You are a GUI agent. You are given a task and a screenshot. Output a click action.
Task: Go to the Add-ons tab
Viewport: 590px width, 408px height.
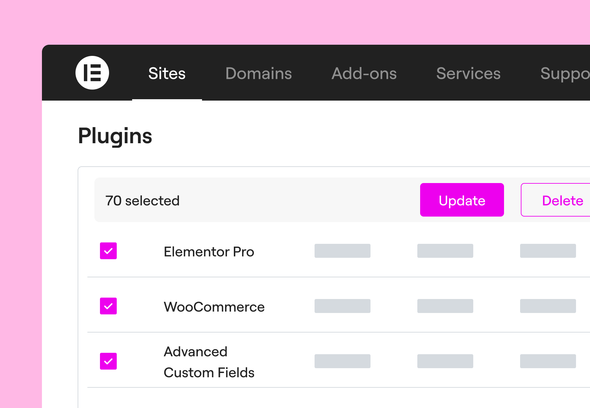point(364,73)
